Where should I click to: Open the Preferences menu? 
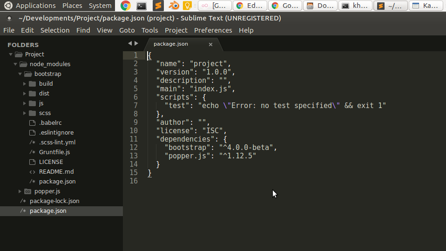(x=213, y=30)
